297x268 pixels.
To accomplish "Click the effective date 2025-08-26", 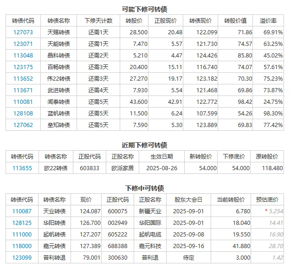I will point(162,168).
